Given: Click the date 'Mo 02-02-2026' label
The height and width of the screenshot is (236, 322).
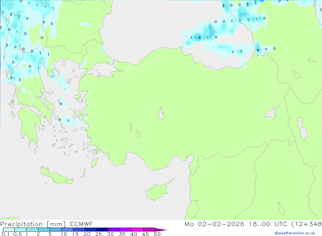Looking at the screenshot, I should click(214, 224).
